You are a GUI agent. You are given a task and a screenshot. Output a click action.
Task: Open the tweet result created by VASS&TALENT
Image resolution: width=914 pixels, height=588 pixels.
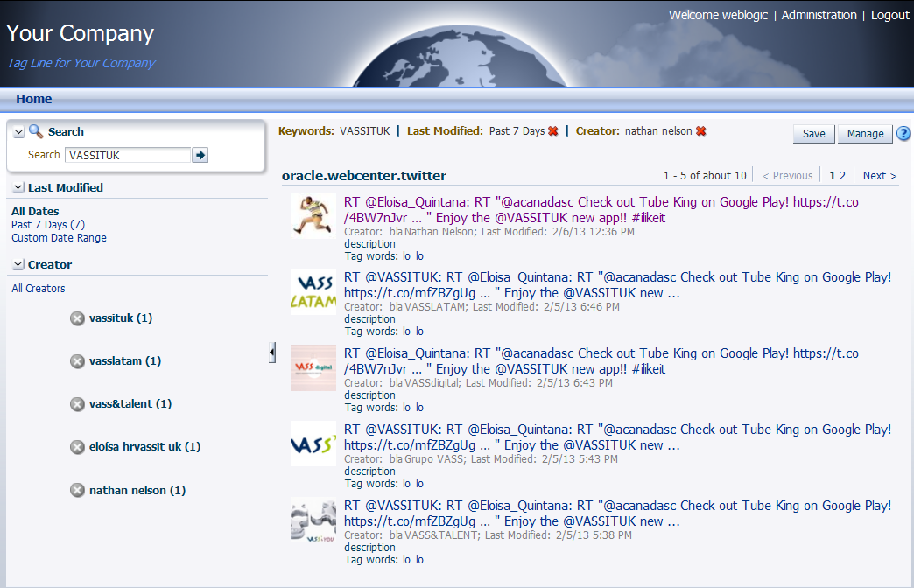click(617, 514)
